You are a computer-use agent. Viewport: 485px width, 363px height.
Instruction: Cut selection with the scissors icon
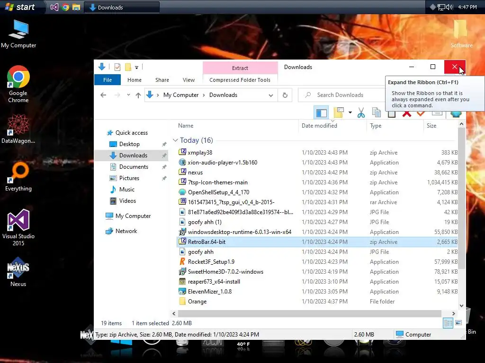point(361,112)
